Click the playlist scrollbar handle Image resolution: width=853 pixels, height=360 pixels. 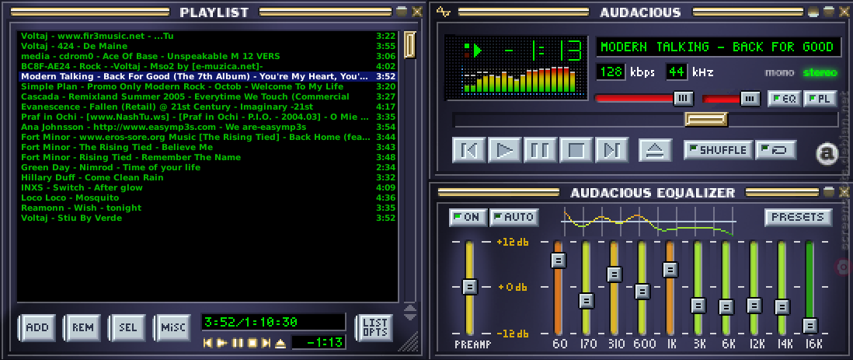[409, 44]
